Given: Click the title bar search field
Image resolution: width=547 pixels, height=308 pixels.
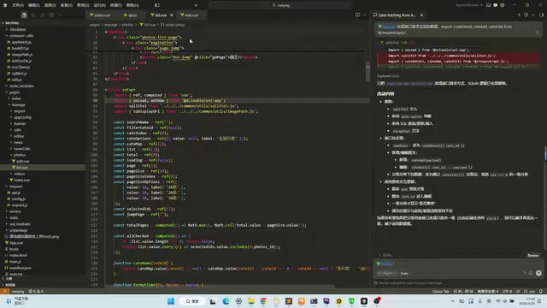Looking at the screenshot, I should click(280, 5).
